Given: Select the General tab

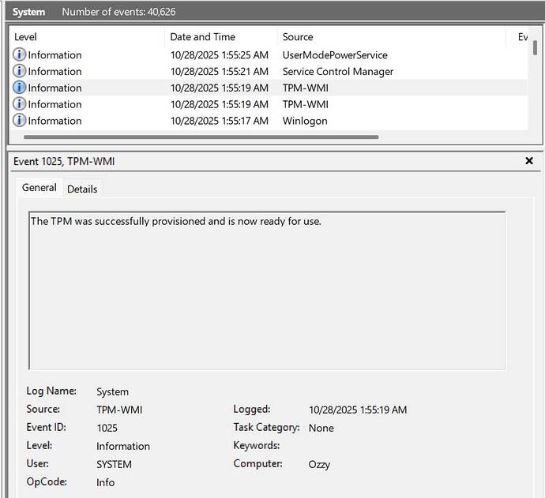Looking at the screenshot, I should point(39,188).
